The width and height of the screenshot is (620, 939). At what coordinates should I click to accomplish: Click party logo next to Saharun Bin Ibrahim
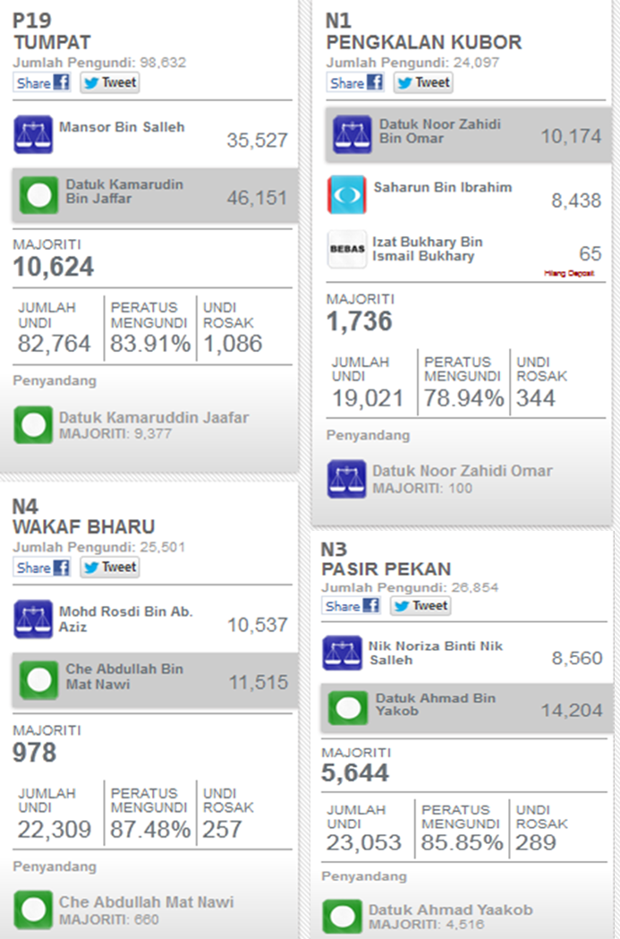tap(346, 194)
